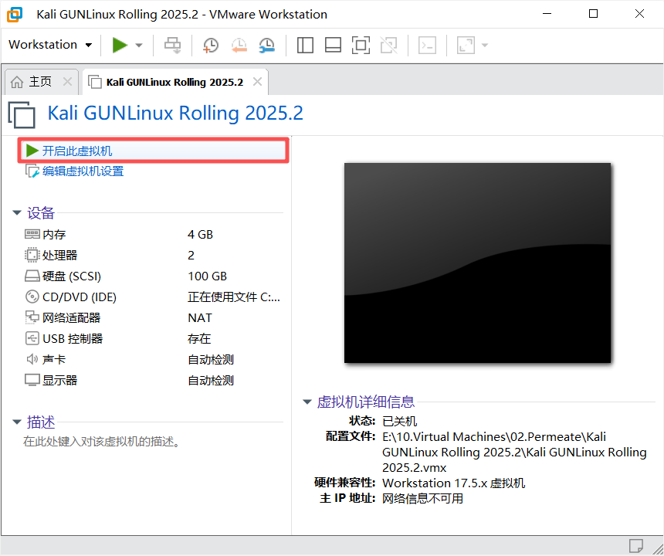664x556 pixels.
Task: Click the home icon on 主页 tab
Action: [x=17, y=82]
